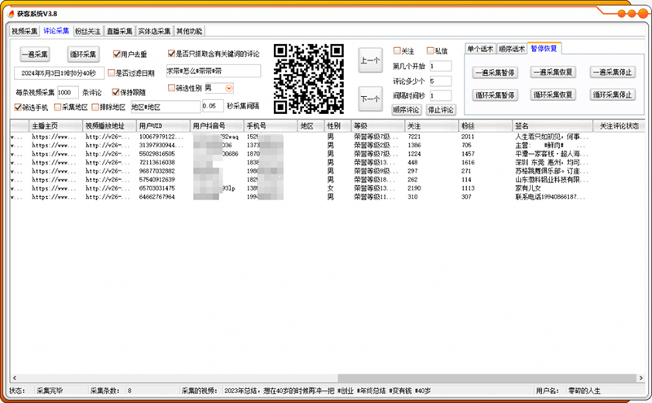
Task: Click the scrollbar left arrow
Action: (15, 378)
